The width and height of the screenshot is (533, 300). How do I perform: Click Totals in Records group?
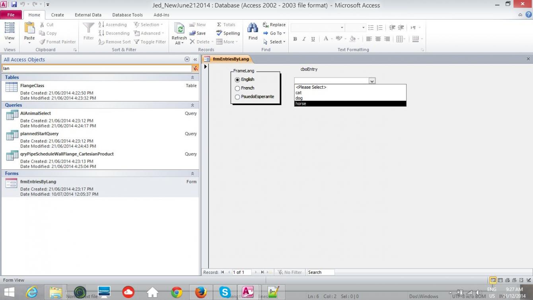[x=226, y=25]
